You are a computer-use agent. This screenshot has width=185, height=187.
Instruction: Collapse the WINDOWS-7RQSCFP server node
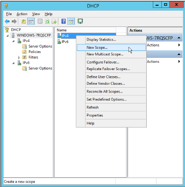8,35
